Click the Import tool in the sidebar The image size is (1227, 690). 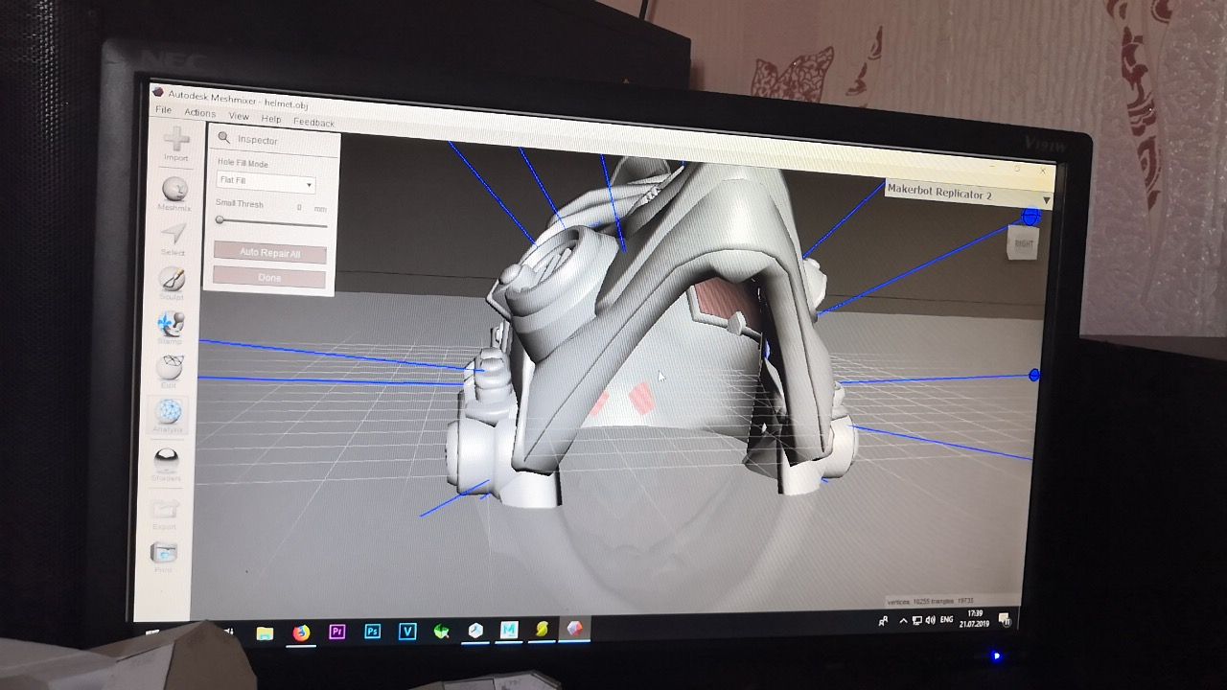[176, 145]
